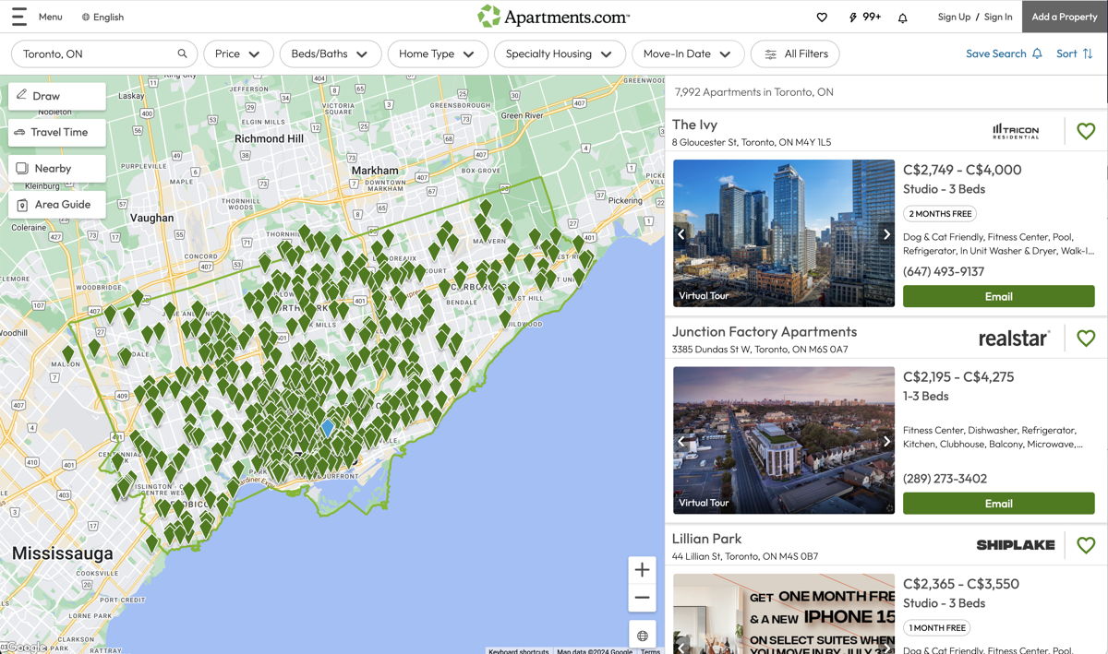Click The Ivy 2 MONTHS FREE badge
The image size is (1108, 654).
940,214
